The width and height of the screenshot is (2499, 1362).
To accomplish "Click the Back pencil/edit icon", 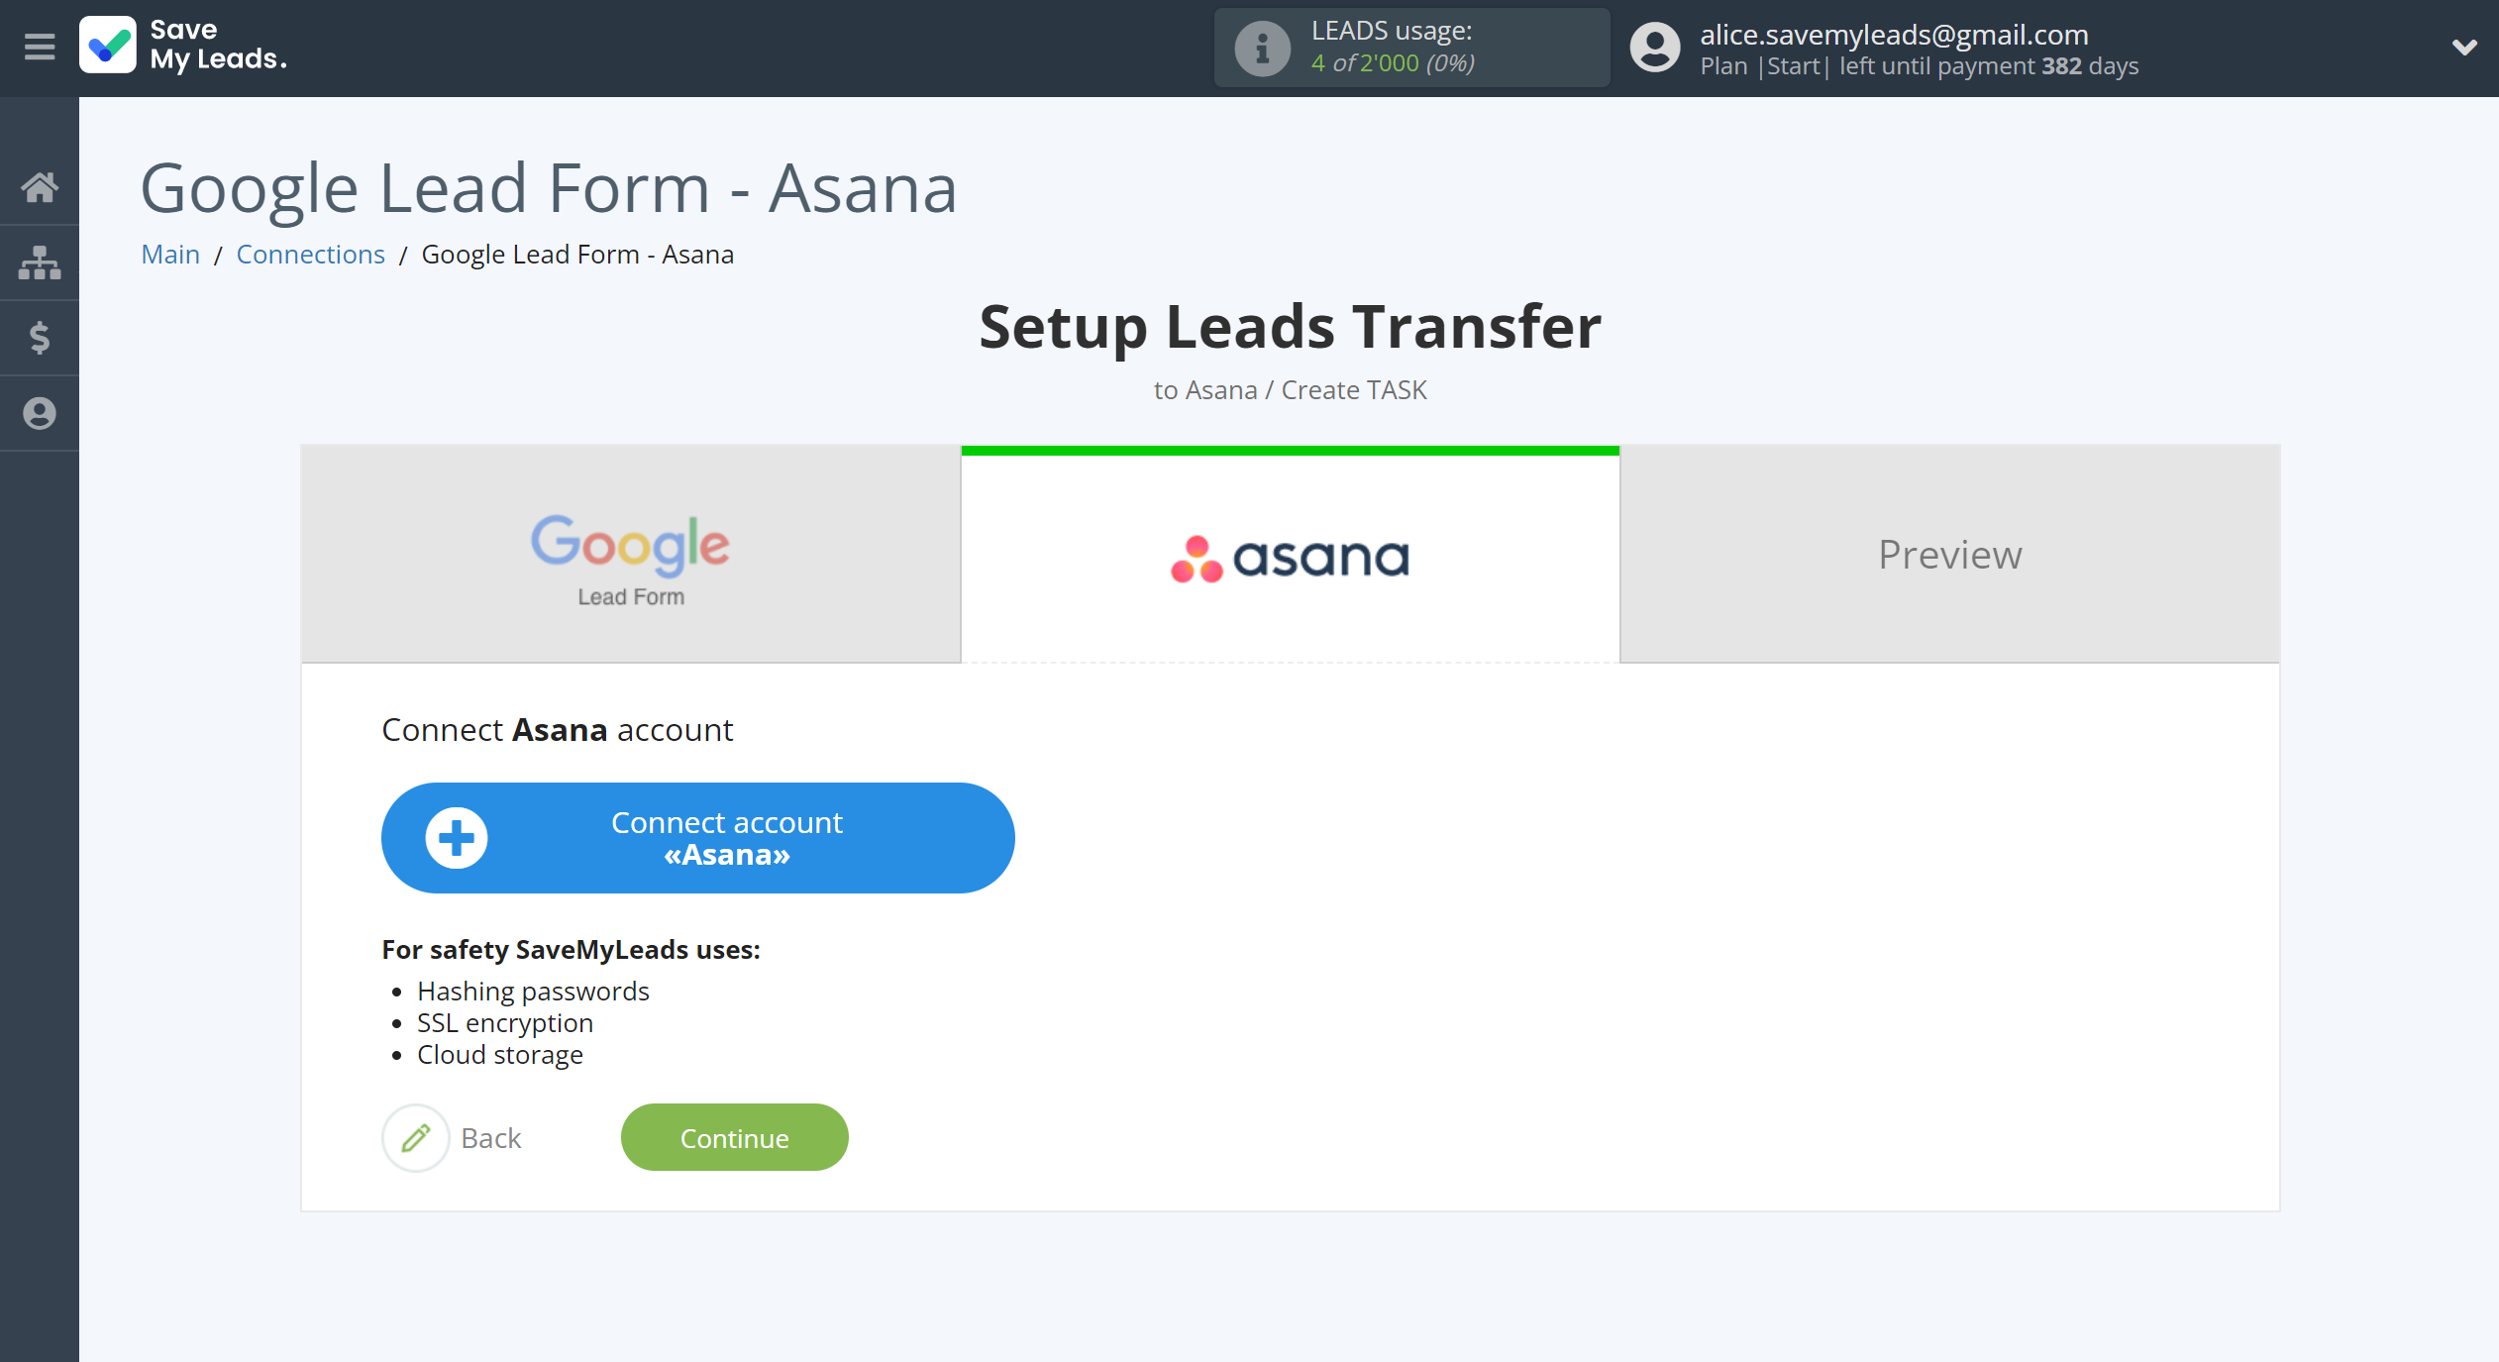I will (x=416, y=1137).
